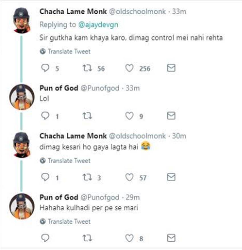242x250 pixels.
Task: Like the tweet with 256 likes
Action: pyautogui.click(x=130, y=68)
